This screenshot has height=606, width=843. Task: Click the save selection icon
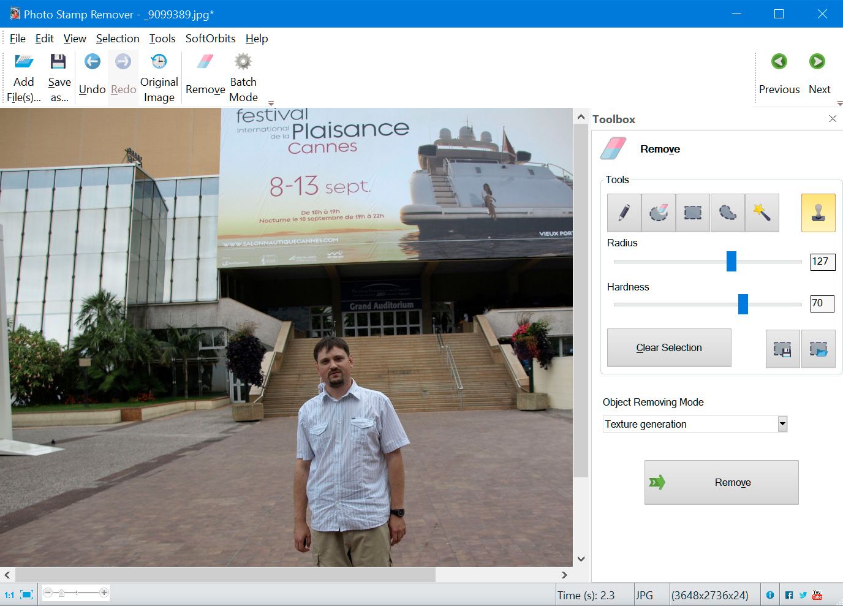coord(782,349)
